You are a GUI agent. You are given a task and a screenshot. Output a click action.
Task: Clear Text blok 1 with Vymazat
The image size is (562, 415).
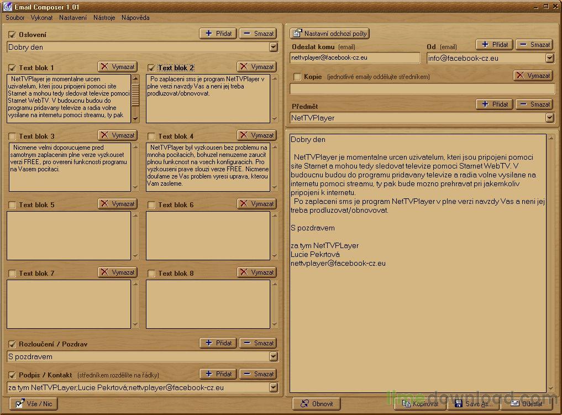coord(118,67)
